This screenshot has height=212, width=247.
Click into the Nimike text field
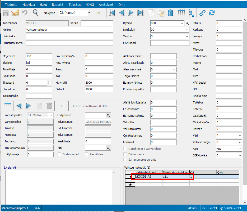69,30
